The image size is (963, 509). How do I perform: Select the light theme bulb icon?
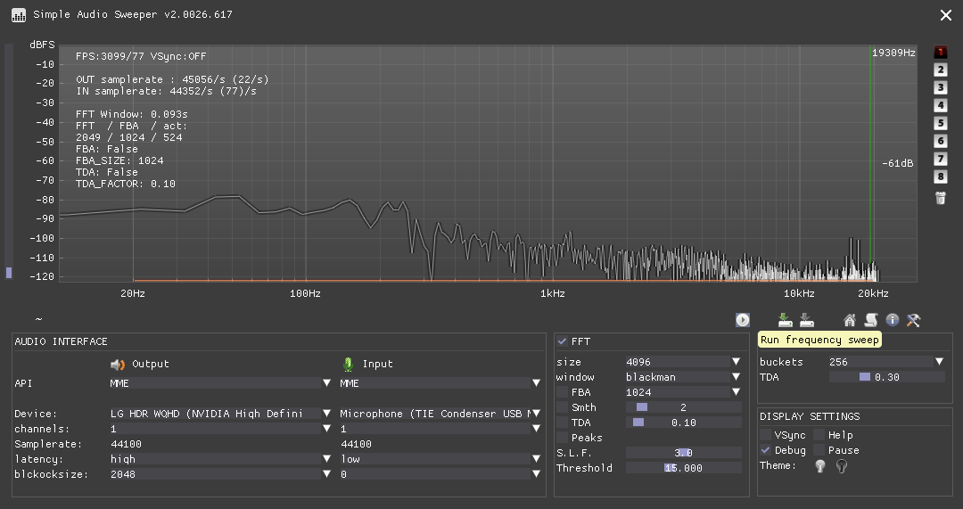[x=820, y=466]
